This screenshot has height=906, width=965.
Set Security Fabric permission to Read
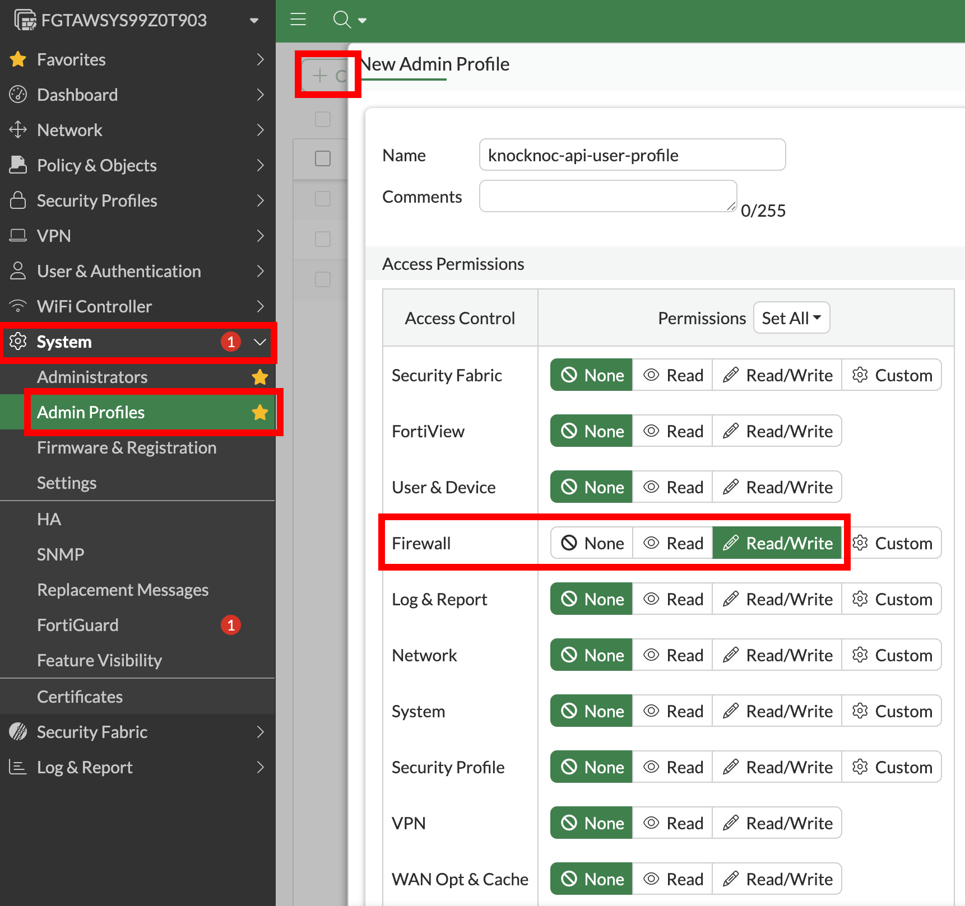point(673,375)
